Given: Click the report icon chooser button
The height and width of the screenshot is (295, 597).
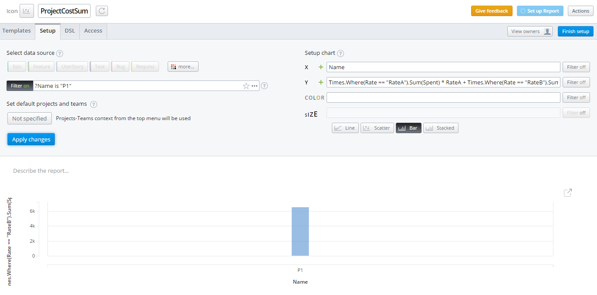Looking at the screenshot, I should [27, 11].
